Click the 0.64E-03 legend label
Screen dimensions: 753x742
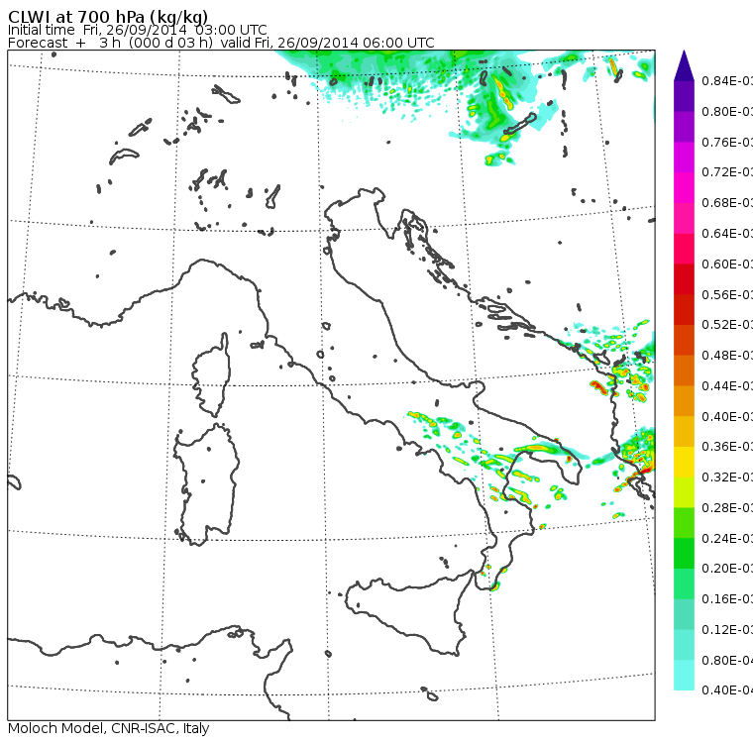(727, 234)
